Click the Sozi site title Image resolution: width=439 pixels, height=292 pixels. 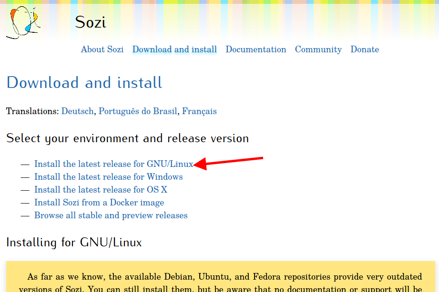pos(91,22)
